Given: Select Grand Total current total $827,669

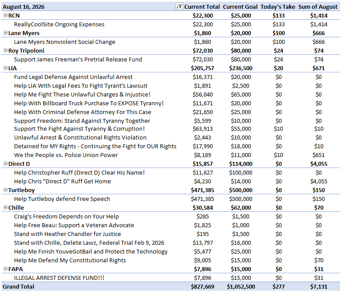Looking at the screenshot, I should coord(202,287).
